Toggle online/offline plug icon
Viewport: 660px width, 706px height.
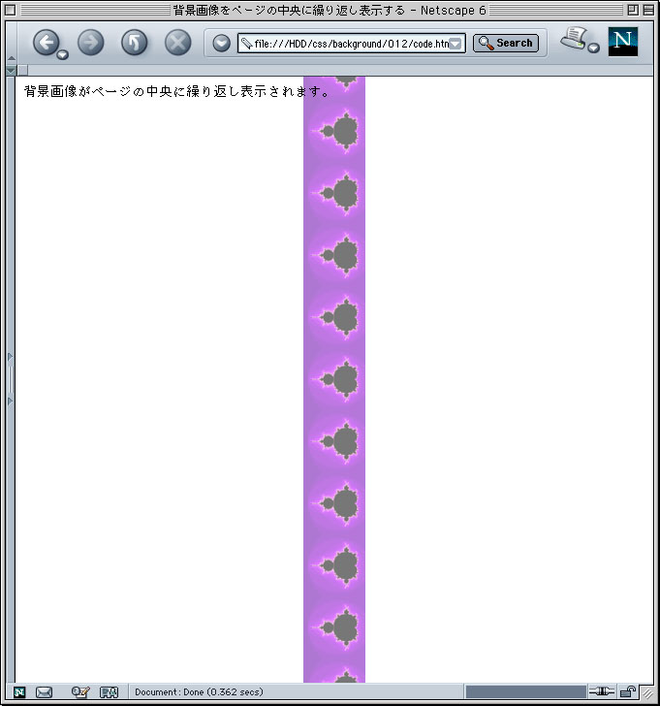click(602, 691)
